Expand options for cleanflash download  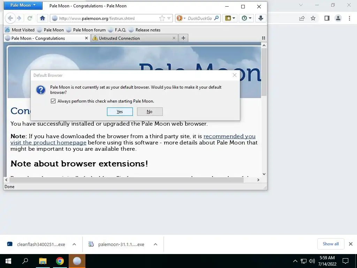tap(74, 244)
